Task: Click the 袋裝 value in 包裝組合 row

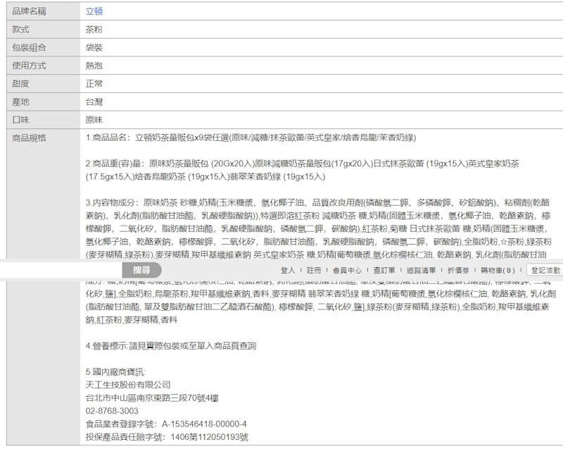Action: (x=94, y=47)
